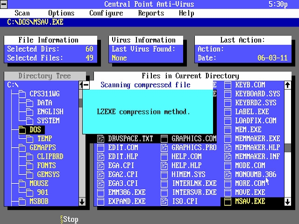
Task: Select the 901 folder icon
Action: tap(30, 192)
